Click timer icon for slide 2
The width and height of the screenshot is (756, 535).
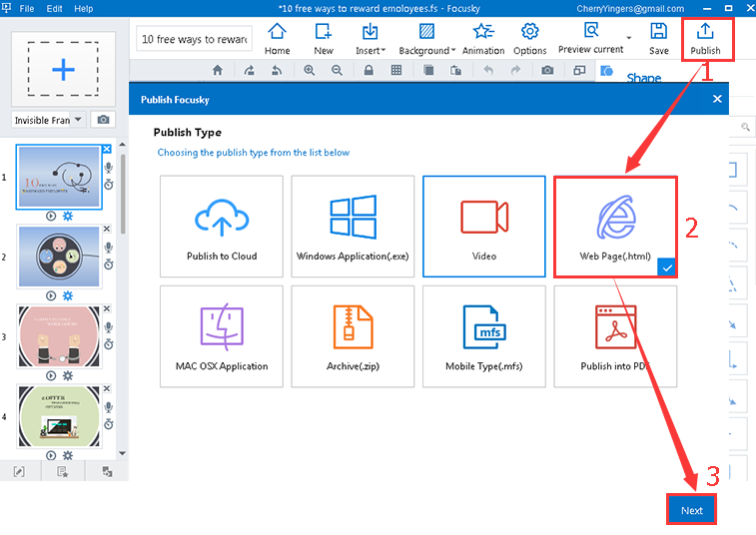click(x=109, y=265)
